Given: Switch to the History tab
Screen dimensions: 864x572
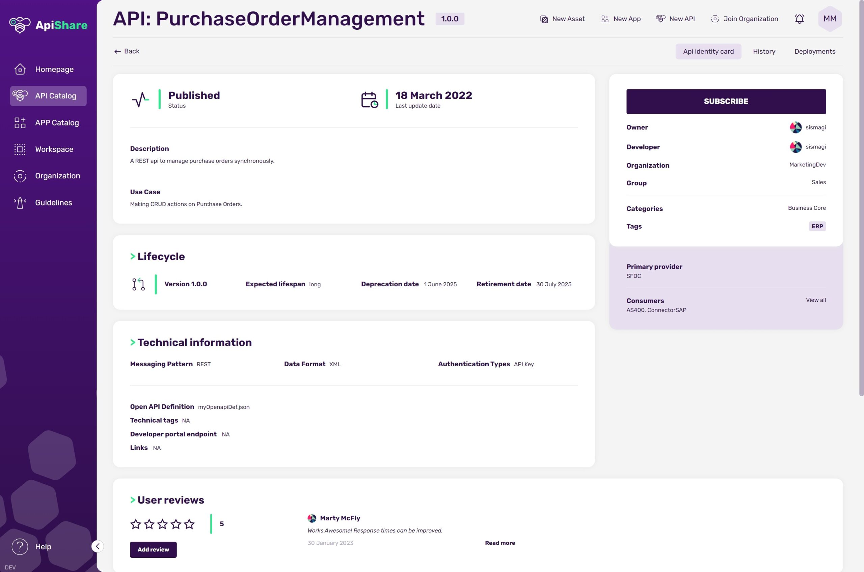Looking at the screenshot, I should pos(764,52).
